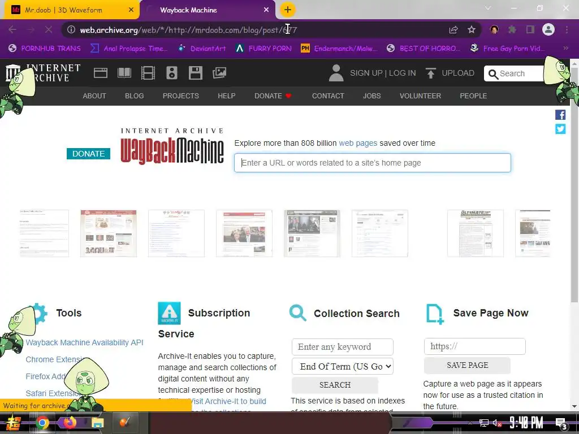Open the DeviantArt bookmark

click(x=202, y=49)
